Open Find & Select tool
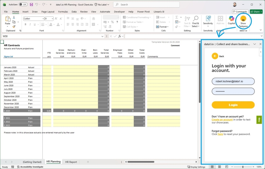This screenshot has height=169, width=265. (x=196, y=21)
